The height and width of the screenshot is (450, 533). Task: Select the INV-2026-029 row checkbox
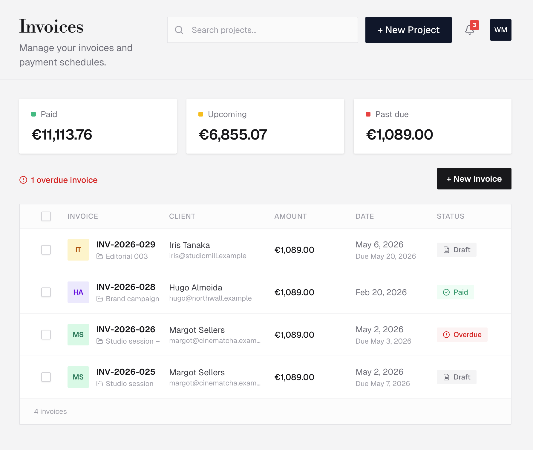click(46, 250)
